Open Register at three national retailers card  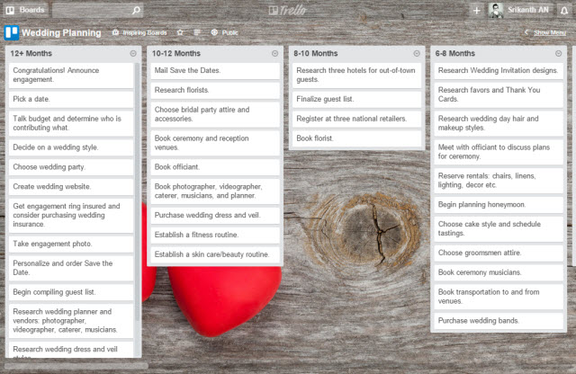(356, 119)
